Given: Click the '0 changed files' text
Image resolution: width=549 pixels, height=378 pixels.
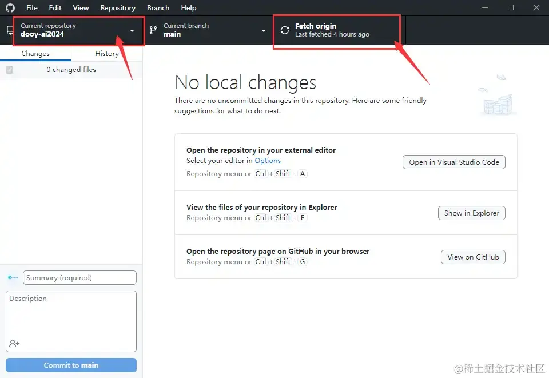Looking at the screenshot, I should (71, 70).
